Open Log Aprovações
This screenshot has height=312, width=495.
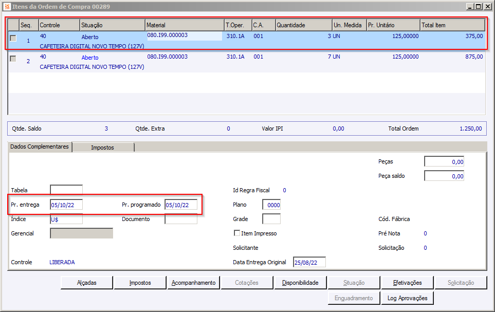click(407, 298)
